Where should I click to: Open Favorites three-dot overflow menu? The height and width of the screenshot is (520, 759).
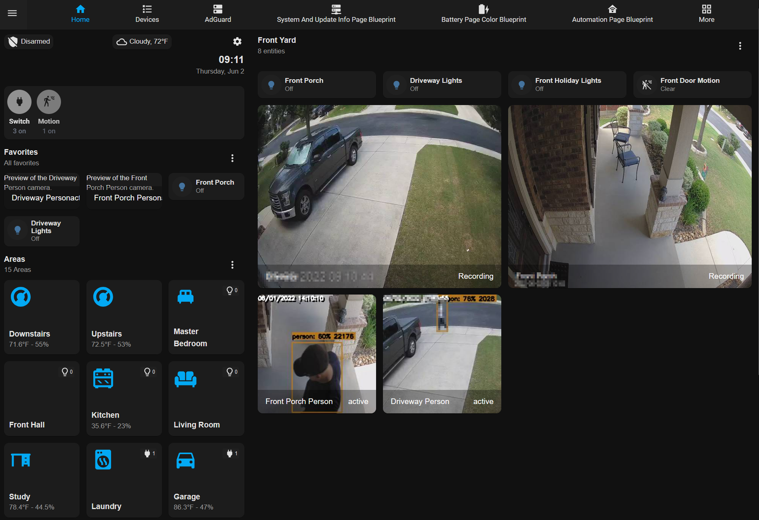point(232,158)
